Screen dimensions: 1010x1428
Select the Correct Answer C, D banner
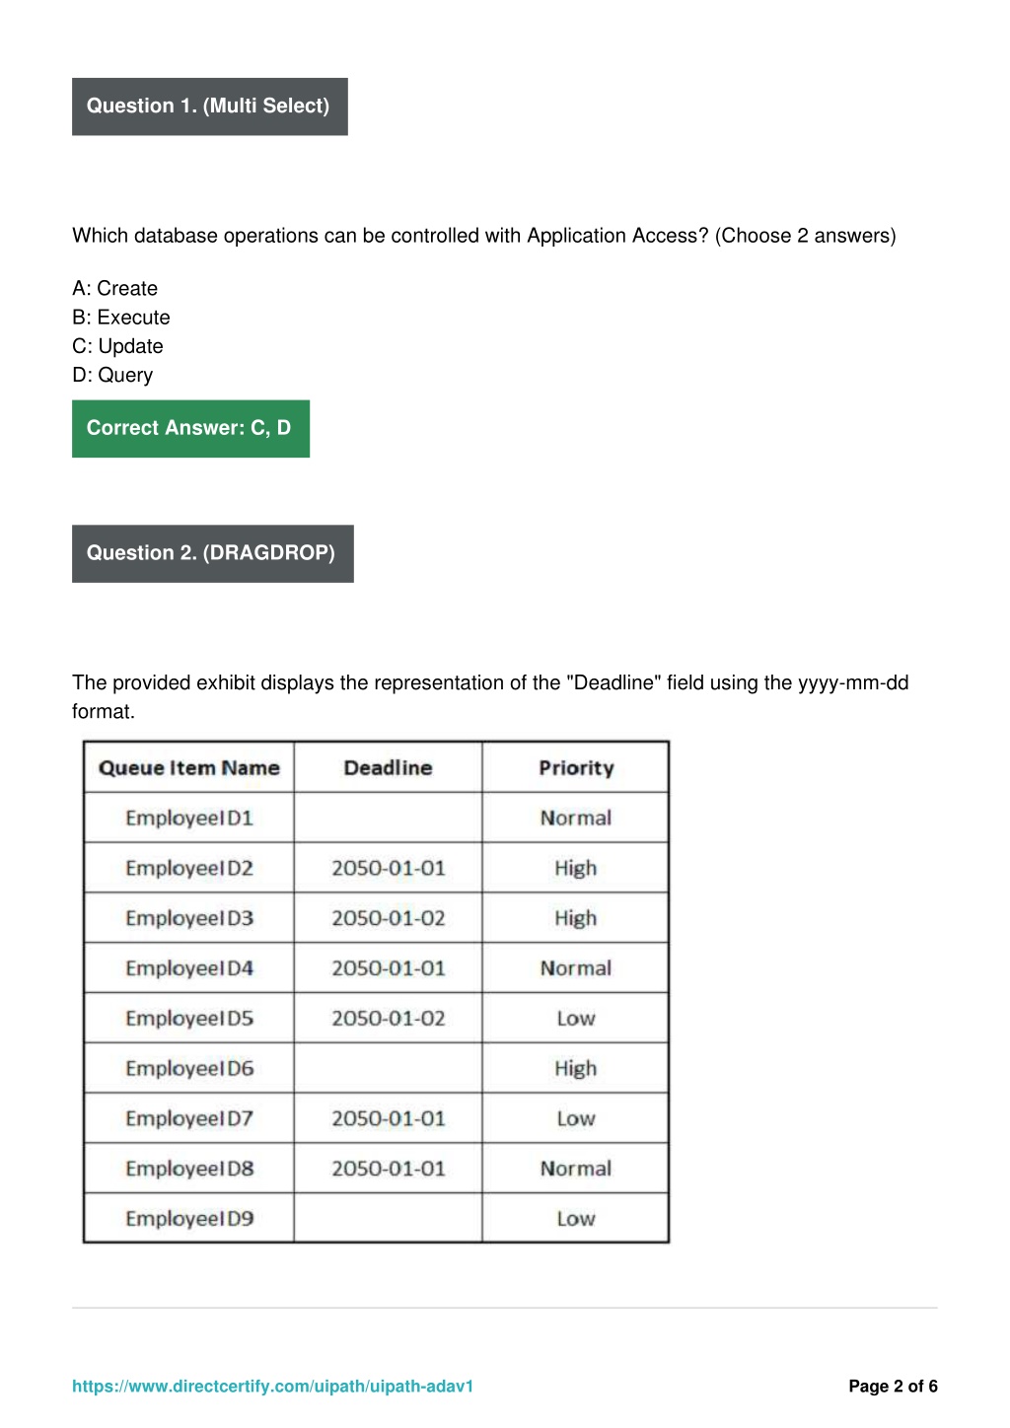[190, 428]
